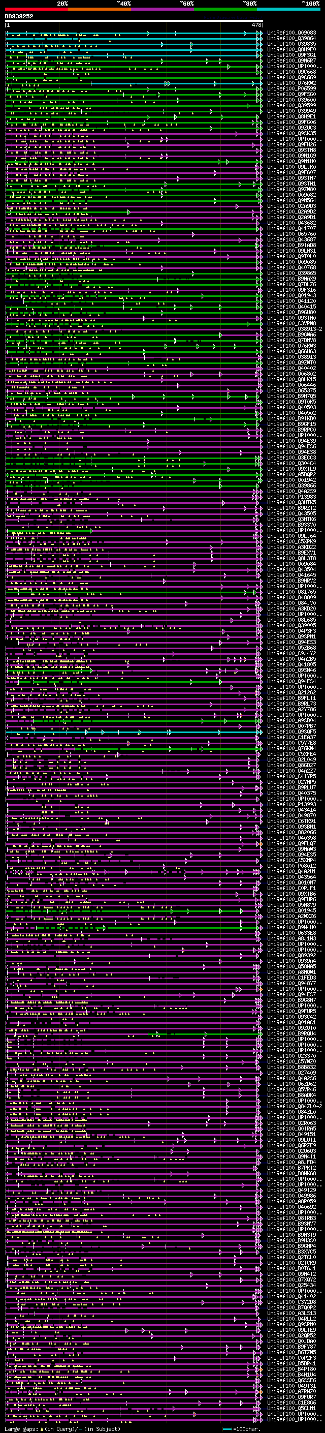Select hit UniRef100_B9IAD8
Screen dimensions: 325x1433
coord(291,246)
